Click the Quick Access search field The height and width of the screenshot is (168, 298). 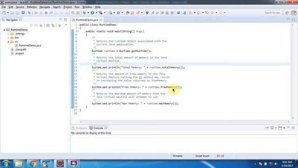(272, 13)
